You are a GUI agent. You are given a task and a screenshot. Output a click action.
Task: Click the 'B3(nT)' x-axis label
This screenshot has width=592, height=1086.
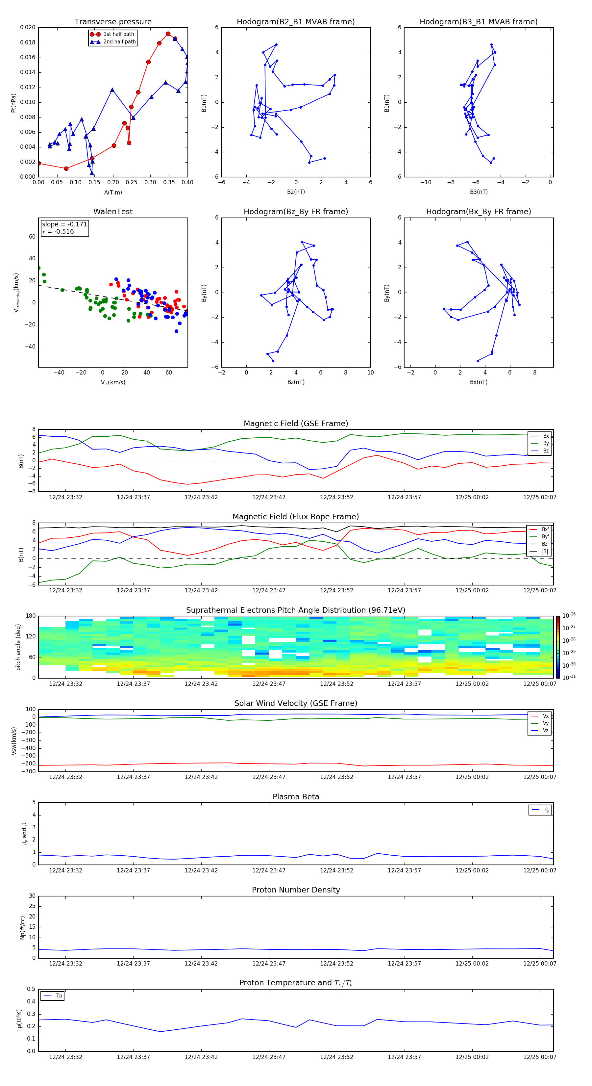pyautogui.click(x=479, y=192)
